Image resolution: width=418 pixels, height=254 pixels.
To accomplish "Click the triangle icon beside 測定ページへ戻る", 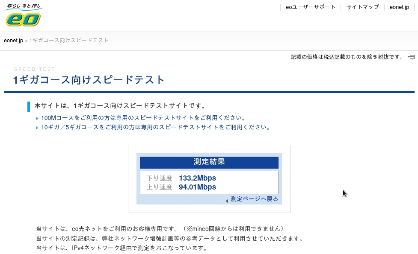I will pos(227,200).
